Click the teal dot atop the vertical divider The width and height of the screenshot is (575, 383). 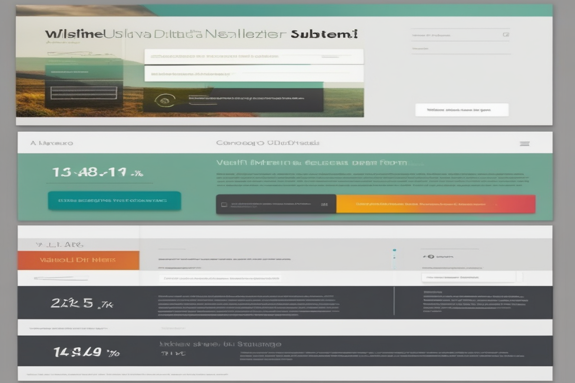(394, 250)
